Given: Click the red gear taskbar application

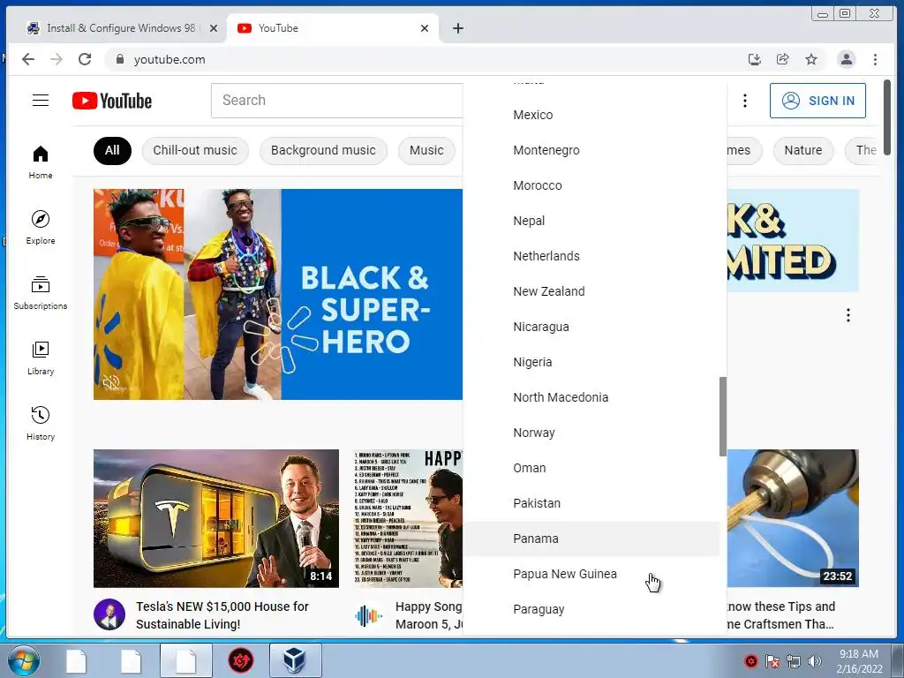Looking at the screenshot, I should (241, 660).
